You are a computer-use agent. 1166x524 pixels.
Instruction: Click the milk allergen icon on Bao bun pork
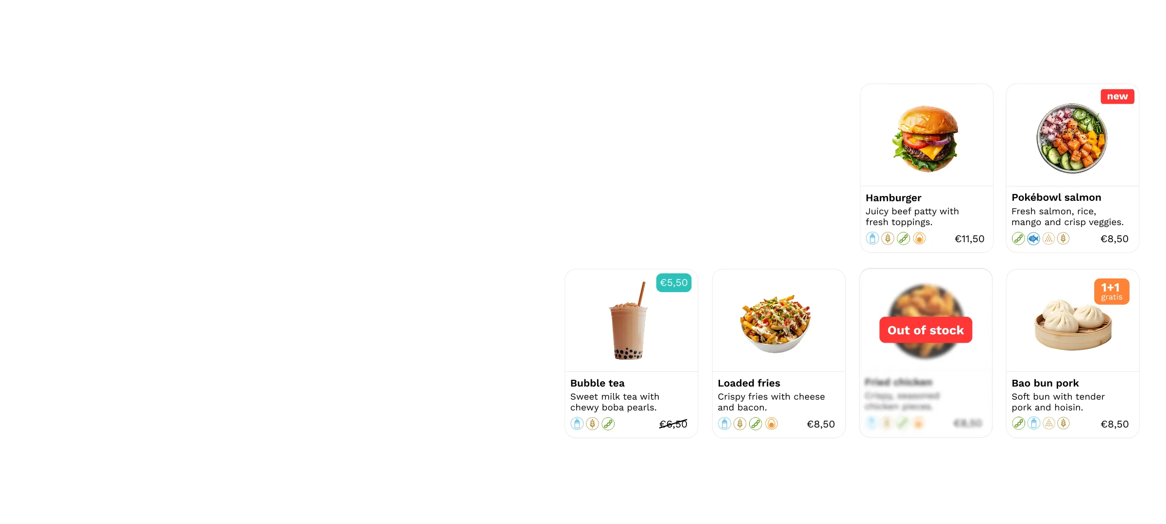(x=1034, y=424)
